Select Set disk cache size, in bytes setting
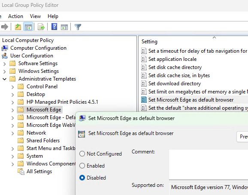 point(179,75)
